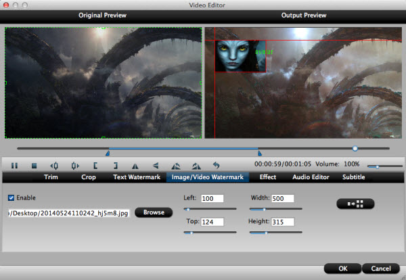
Task: Click the green 'avatar' text watermark
Action: [x=264, y=52]
